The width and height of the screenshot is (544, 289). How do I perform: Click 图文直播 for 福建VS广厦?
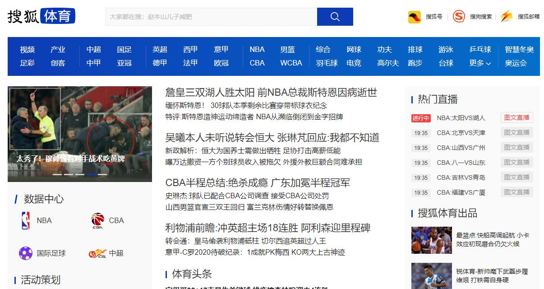[516, 192]
